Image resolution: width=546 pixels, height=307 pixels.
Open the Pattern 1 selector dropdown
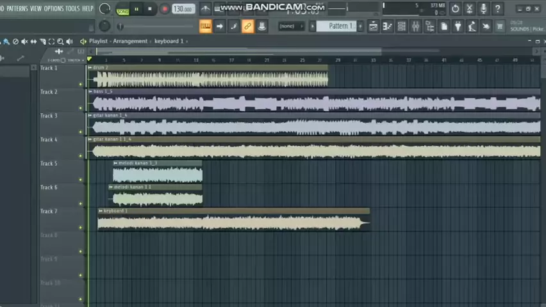(340, 26)
